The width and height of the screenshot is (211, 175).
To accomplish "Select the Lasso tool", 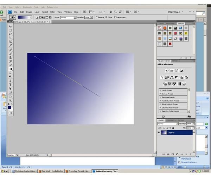I will (x=10, y=34).
